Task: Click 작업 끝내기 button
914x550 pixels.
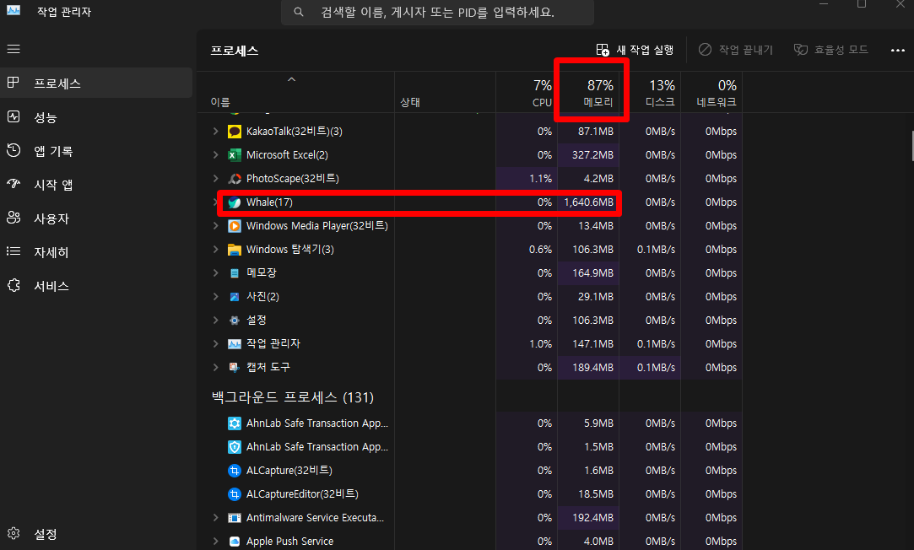Action: click(x=736, y=50)
